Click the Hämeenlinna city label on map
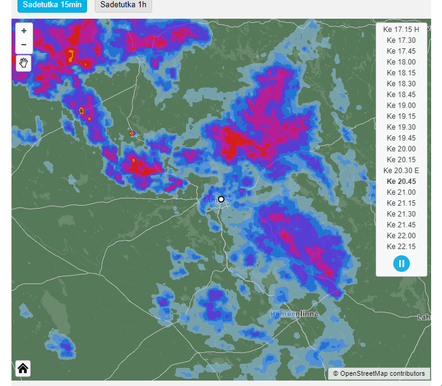442x386 pixels. 293,314
